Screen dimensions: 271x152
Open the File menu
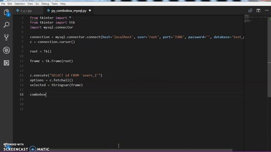[x=3, y=4]
